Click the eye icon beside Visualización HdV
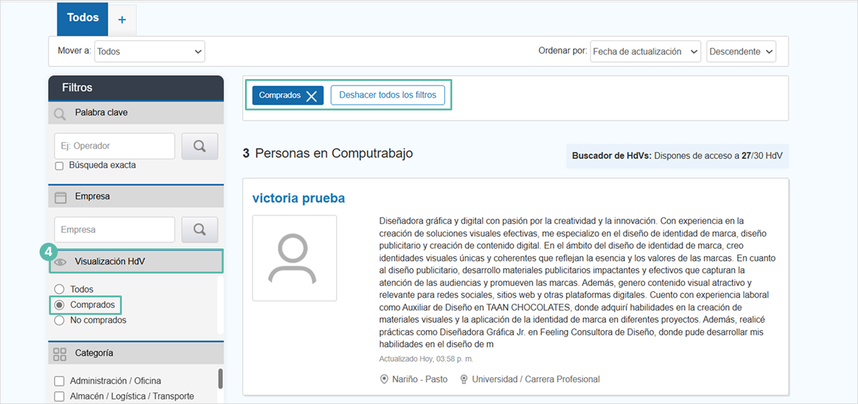The width and height of the screenshot is (858, 404). click(60, 262)
